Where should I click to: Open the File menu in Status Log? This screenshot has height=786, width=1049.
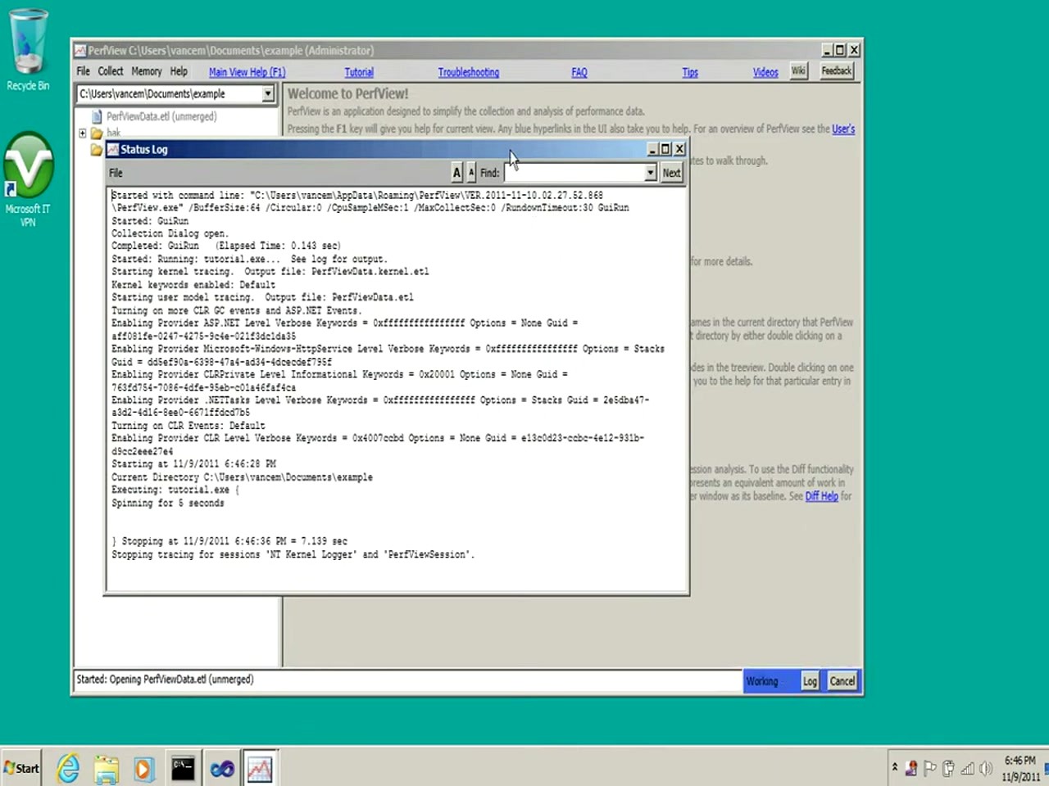point(115,173)
